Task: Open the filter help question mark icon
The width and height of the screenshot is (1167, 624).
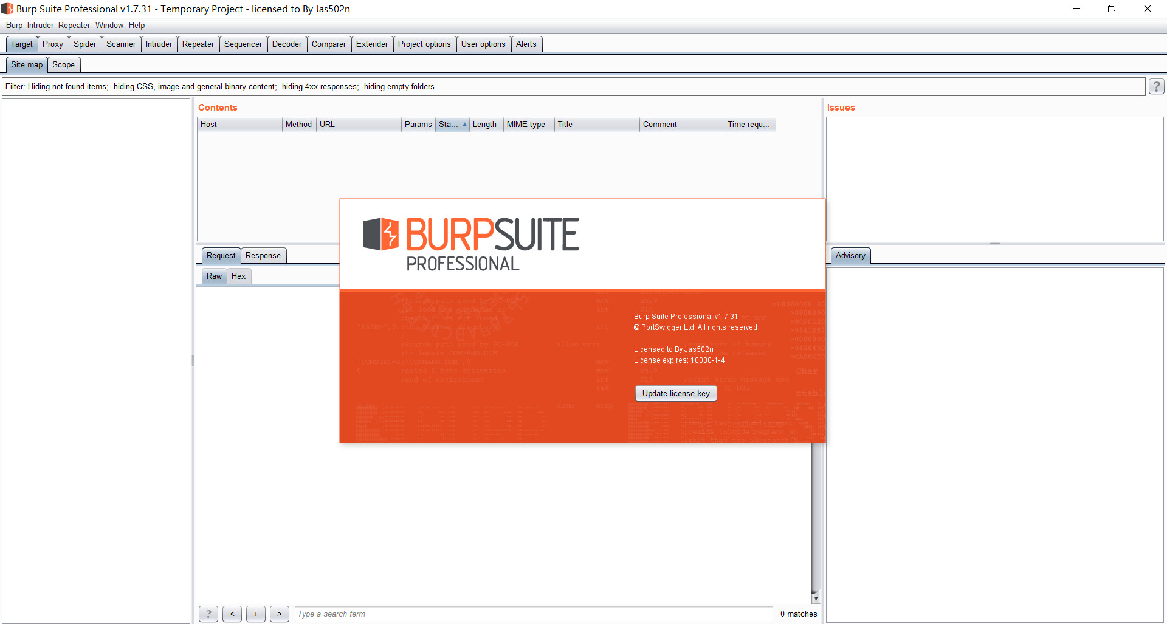Action: (x=1156, y=87)
